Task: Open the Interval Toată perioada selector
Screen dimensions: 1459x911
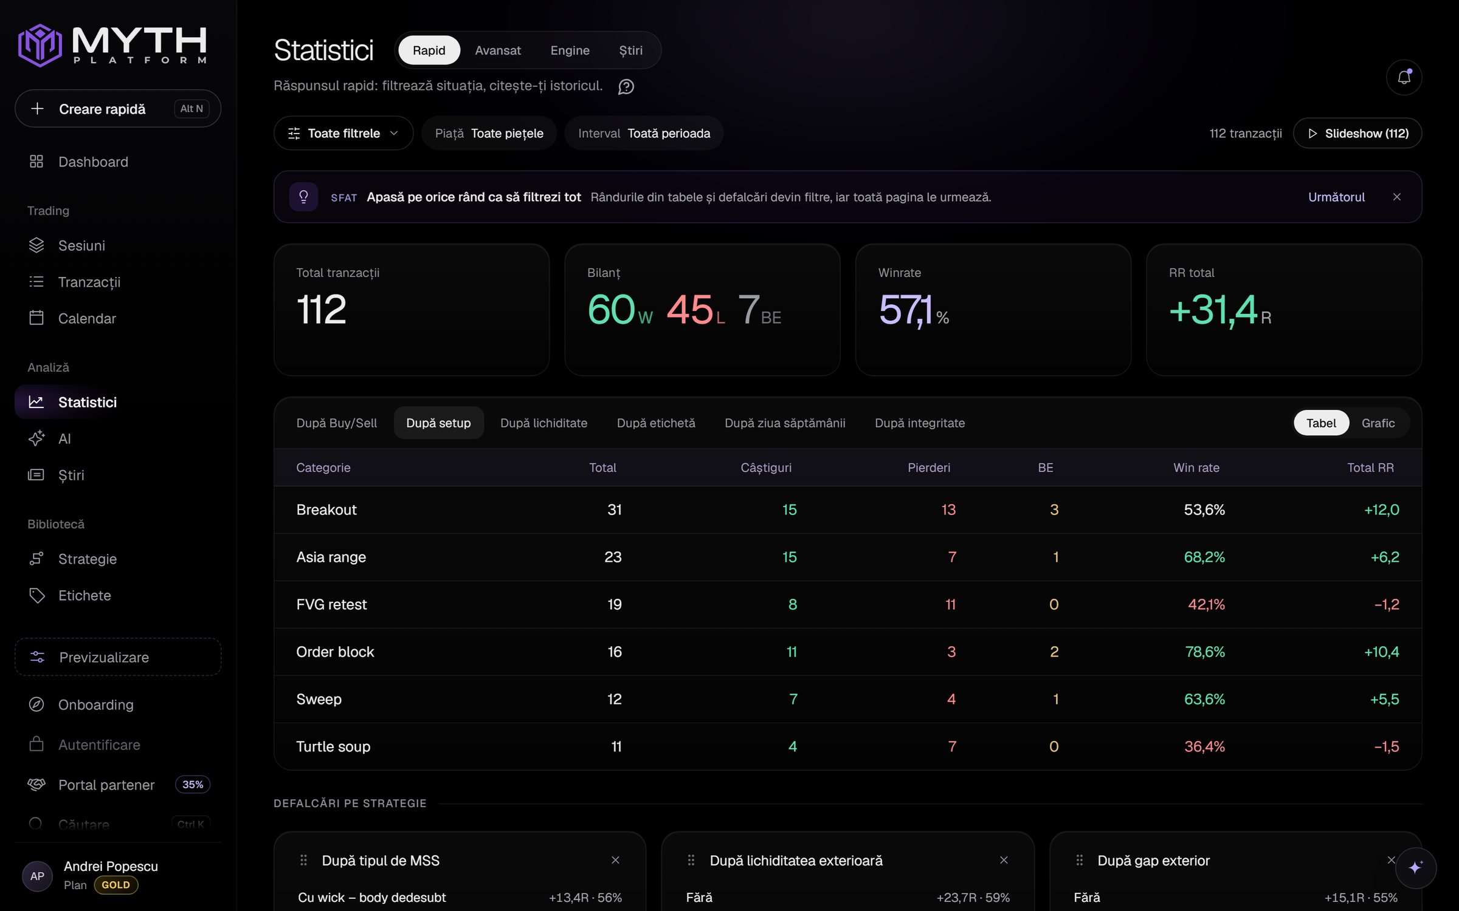Action: click(x=644, y=133)
